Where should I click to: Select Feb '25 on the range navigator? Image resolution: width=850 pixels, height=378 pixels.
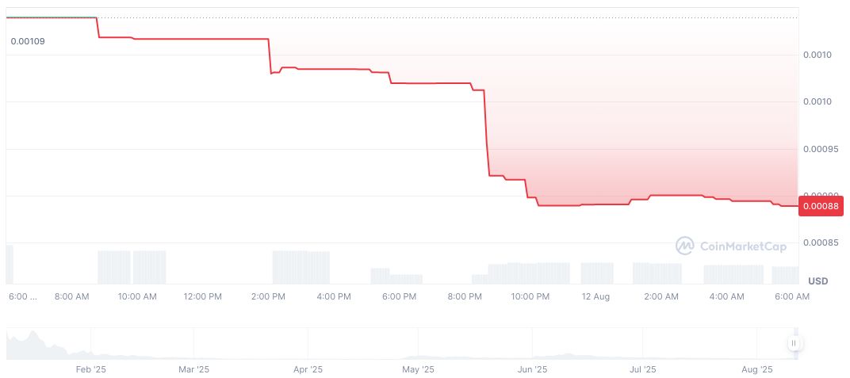pyautogui.click(x=90, y=369)
